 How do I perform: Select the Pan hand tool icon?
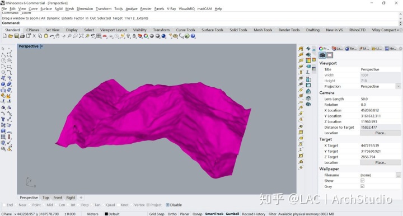(58, 36)
